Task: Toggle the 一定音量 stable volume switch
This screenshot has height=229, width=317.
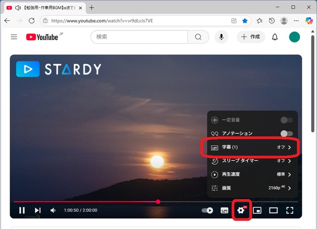Action: pos(286,120)
